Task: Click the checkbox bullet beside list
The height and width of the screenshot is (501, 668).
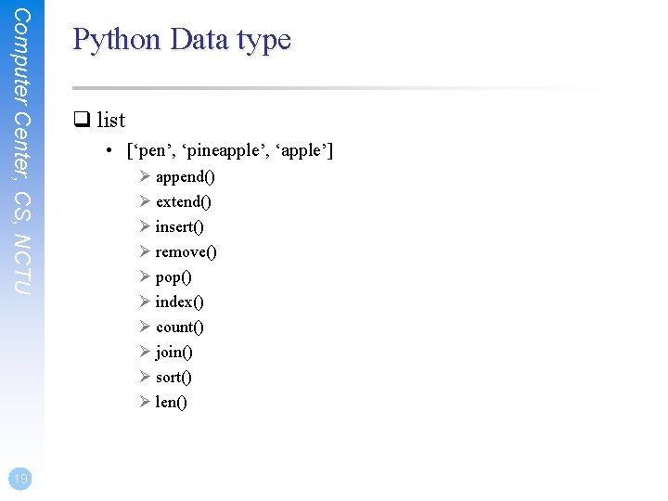Action: point(82,120)
